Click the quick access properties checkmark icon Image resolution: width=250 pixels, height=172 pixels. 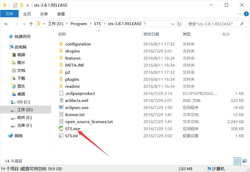[x=15, y=5]
